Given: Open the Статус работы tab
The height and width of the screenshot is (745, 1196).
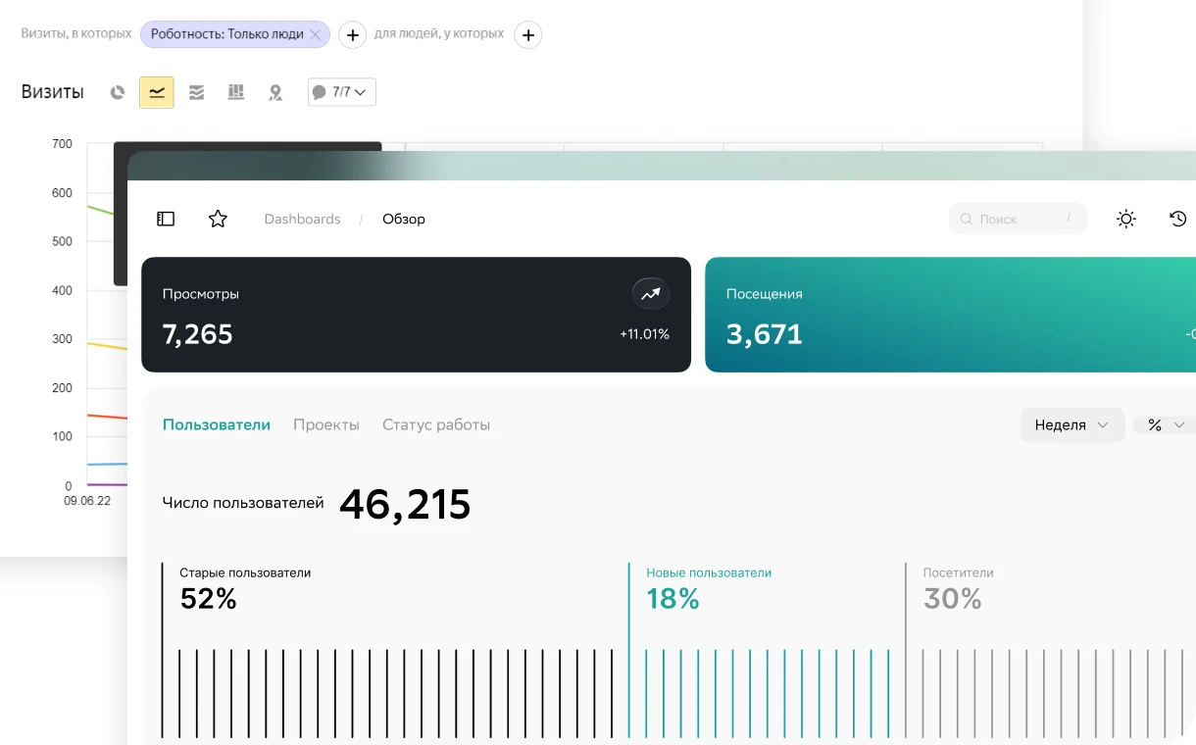Looking at the screenshot, I should click(x=436, y=424).
